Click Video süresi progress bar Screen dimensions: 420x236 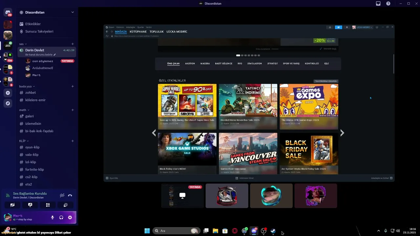[x=275, y=49]
